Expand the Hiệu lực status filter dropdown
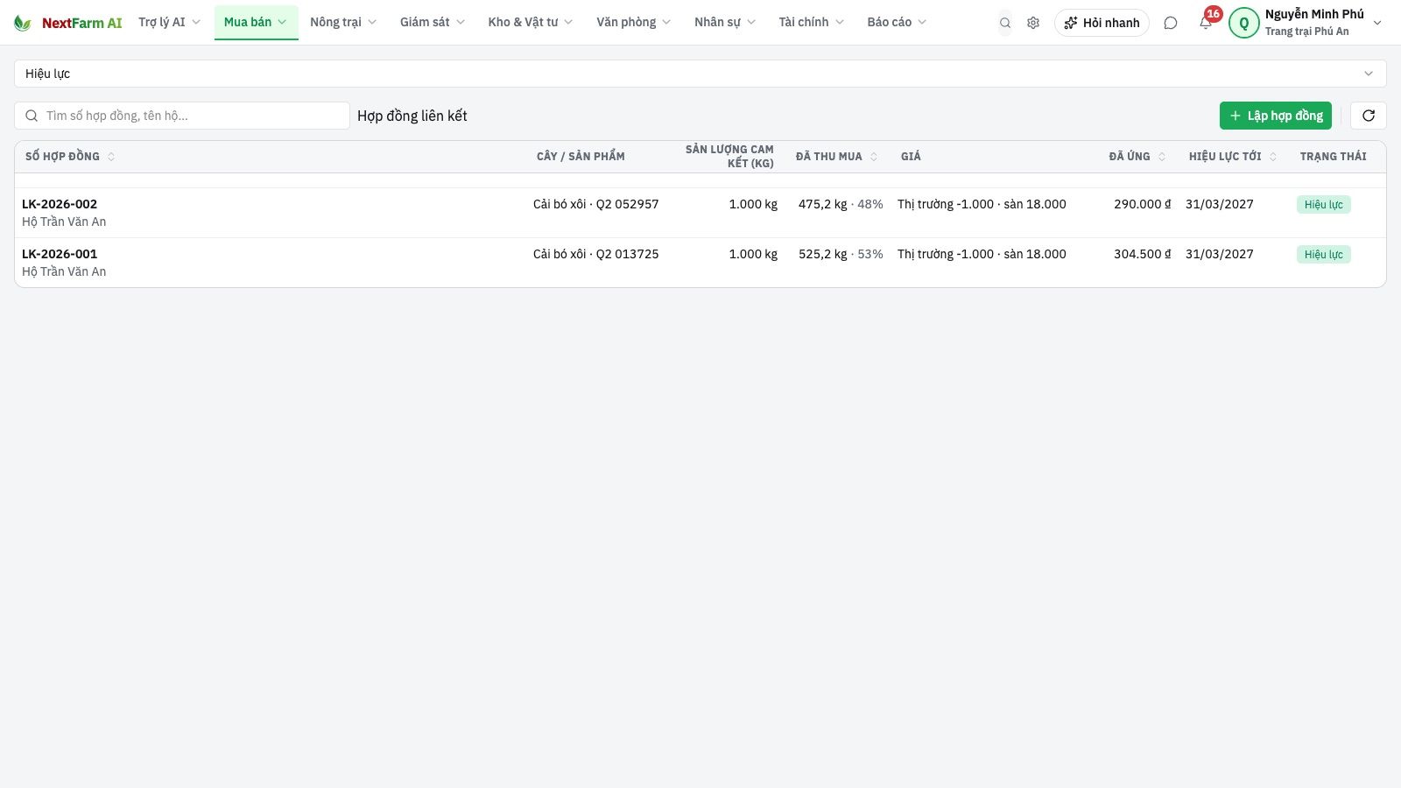Viewport: 1401px width, 788px height. click(x=700, y=74)
